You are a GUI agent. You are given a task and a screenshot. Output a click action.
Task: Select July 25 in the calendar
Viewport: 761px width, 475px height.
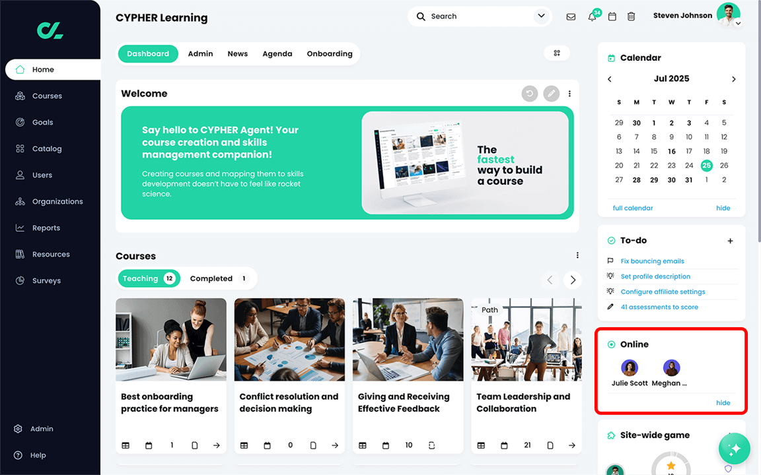[706, 166]
